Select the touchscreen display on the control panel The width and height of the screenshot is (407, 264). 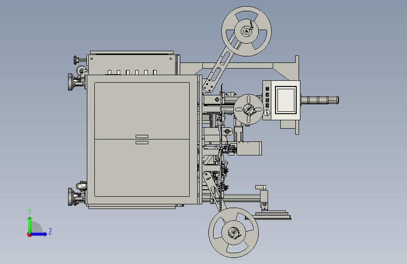pyautogui.click(x=285, y=100)
